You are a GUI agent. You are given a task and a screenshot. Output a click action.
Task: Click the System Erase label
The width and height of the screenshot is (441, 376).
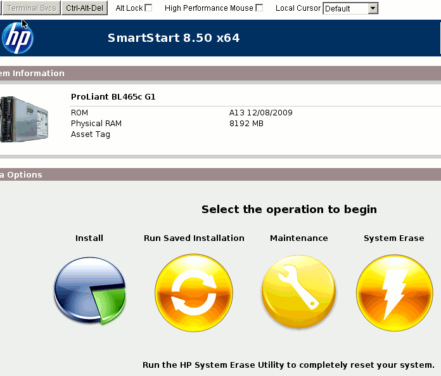pos(394,238)
